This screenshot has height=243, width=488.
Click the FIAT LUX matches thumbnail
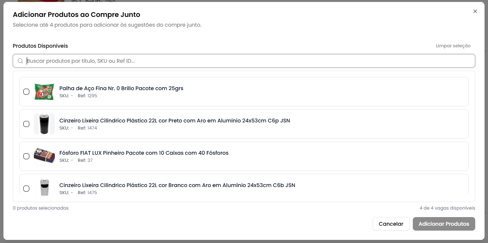(x=44, y=156)
